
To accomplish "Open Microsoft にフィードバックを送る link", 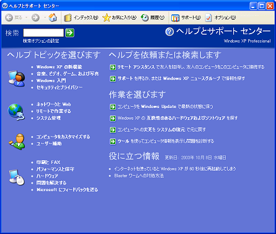I will point(67,189).
